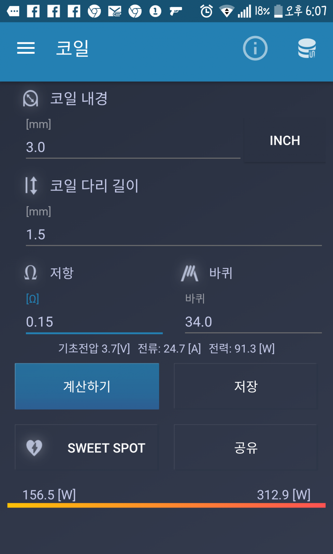
Task: Tap the 코일 page title
Action: coord(72,48)
